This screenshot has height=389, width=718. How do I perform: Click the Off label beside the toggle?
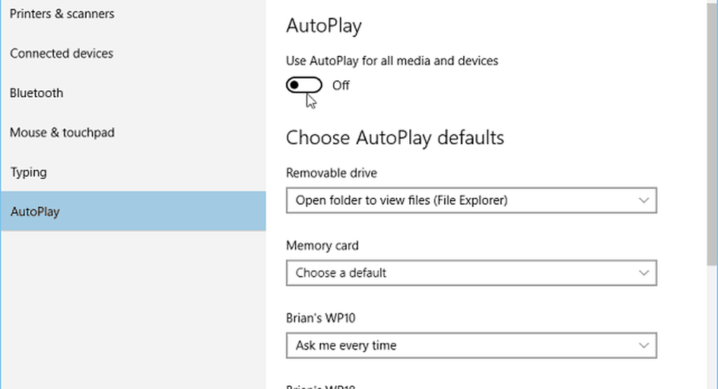[x=340, y=85]
